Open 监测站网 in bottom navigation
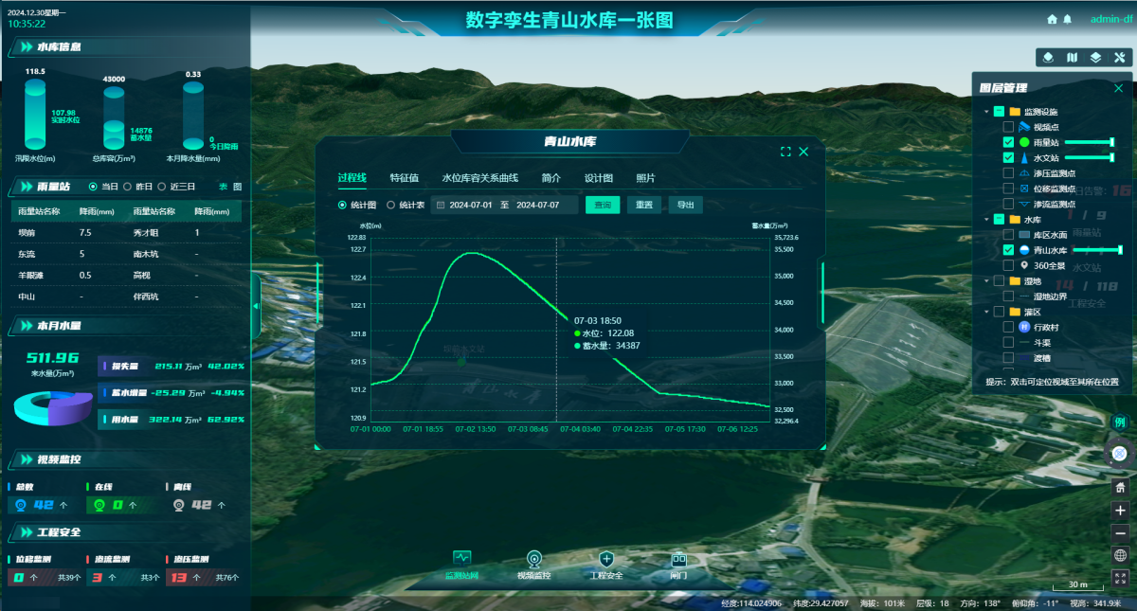Viewport: 1137px width, 611px height. pyautogui.click(x=461, y=565)
